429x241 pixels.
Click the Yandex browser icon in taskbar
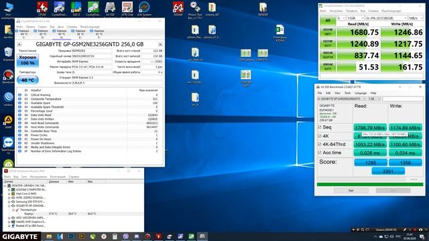click(104, 236)
